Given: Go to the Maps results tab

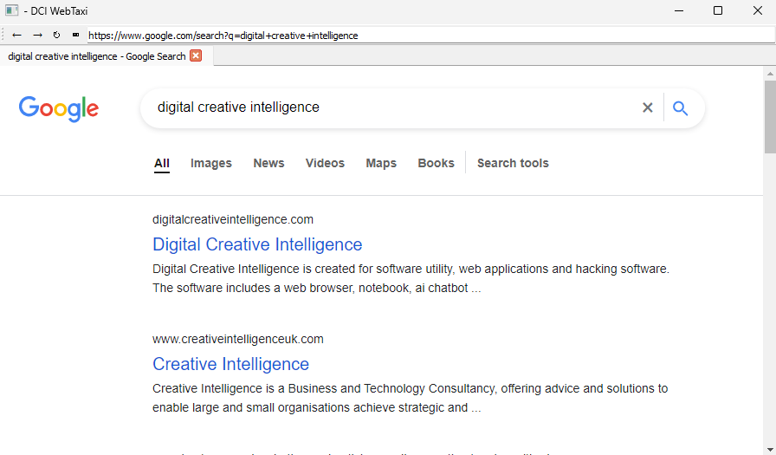Looking at the screenshot, I should point(381,163).
